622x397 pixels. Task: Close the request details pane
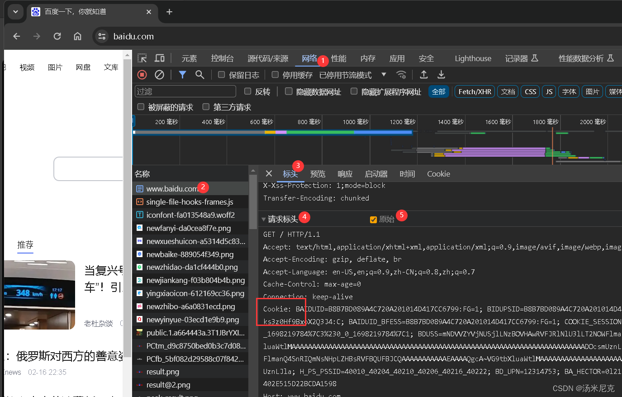click(269, 173)
